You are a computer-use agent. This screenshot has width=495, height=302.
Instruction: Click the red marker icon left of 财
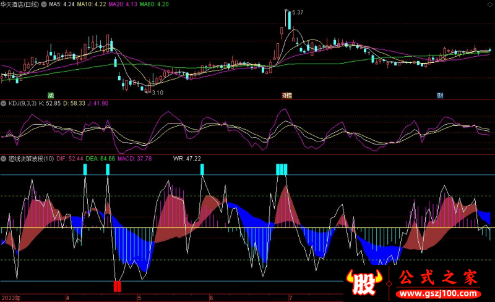click(287, 95)
